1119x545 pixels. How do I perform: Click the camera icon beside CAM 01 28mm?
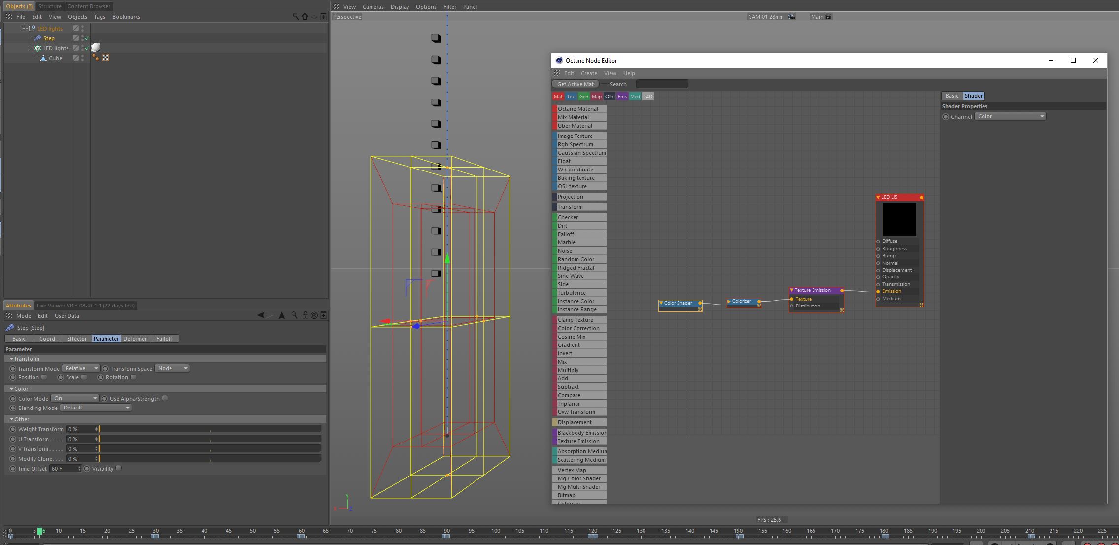[791, 17]
